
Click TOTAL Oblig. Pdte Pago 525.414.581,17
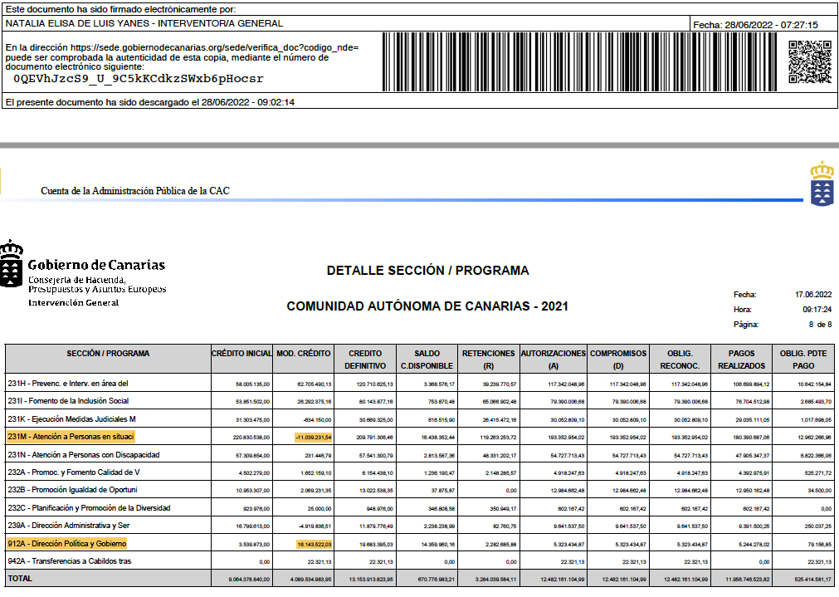(812, 580)
